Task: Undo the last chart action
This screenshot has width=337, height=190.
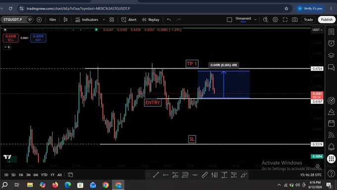Action: (169, 19)
